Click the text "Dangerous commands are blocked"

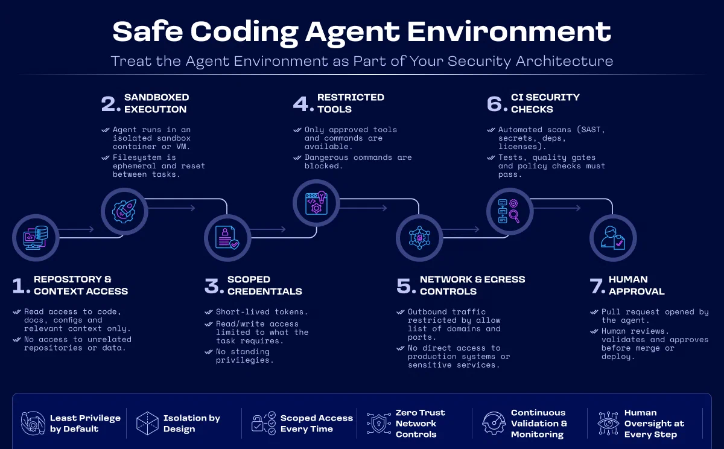click(x=358, y=162)
